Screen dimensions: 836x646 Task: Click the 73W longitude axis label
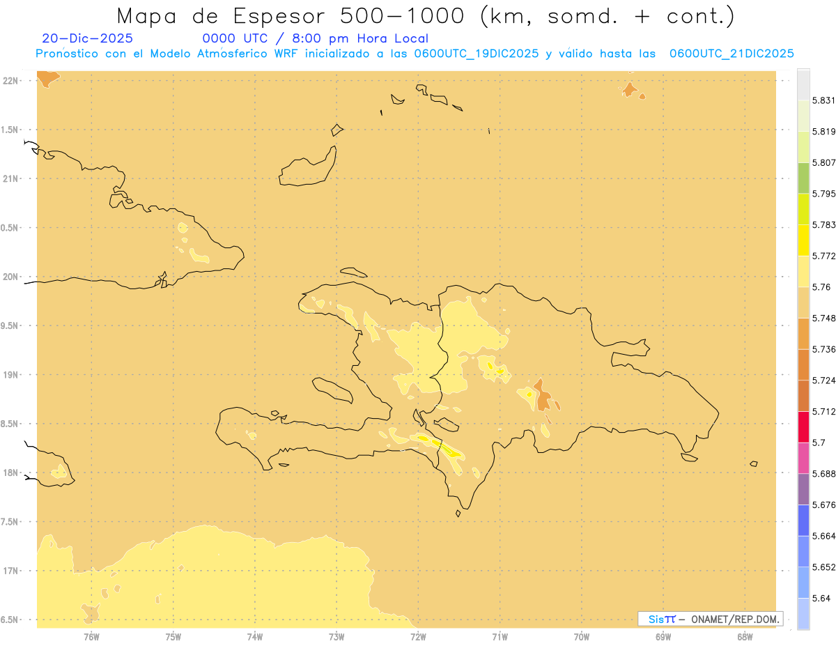click(x=336, y=636)
